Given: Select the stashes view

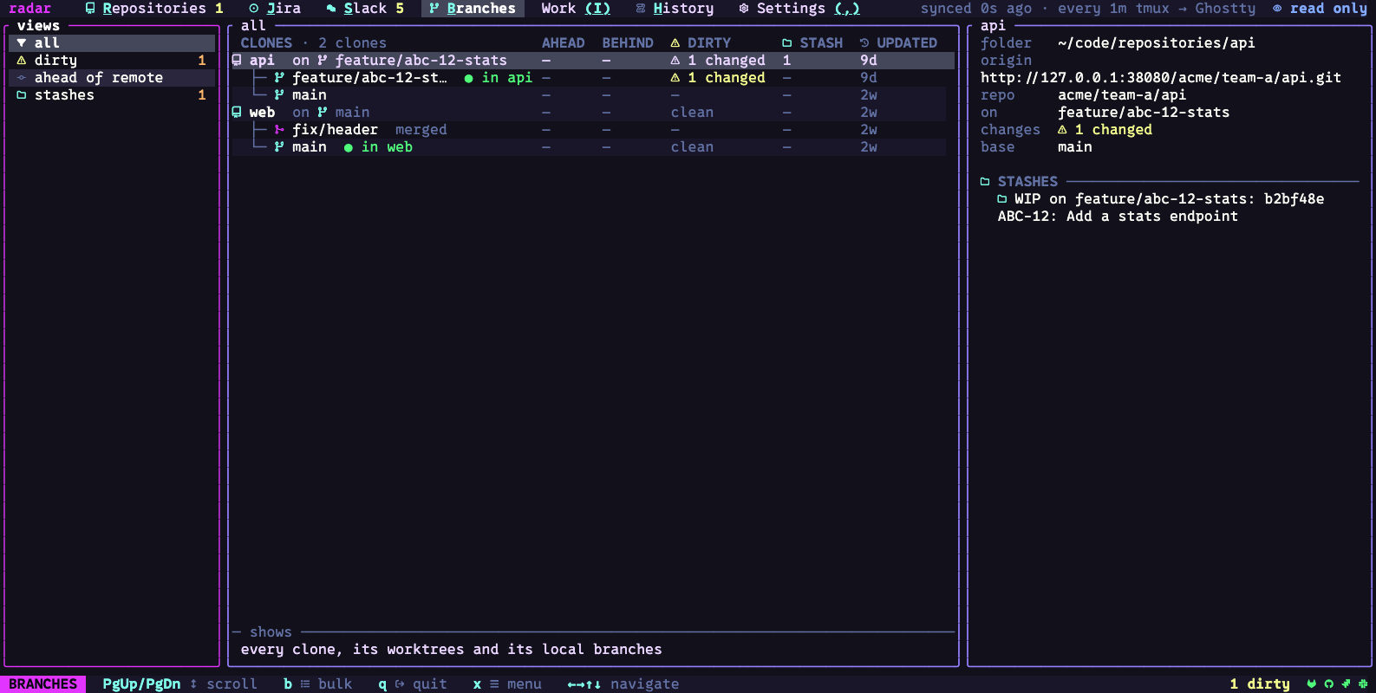Looking at the screenshot, I should click(112, 95).
